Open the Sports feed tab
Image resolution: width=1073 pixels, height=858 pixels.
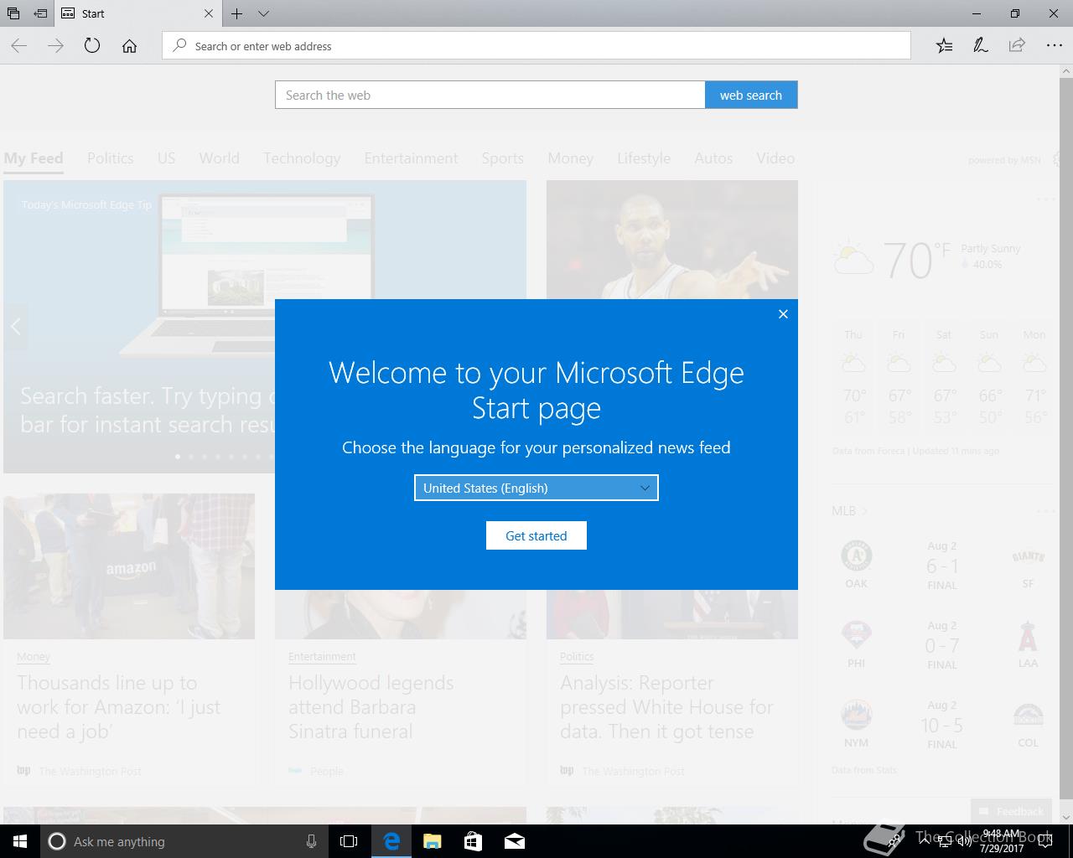tap(502, 158)
